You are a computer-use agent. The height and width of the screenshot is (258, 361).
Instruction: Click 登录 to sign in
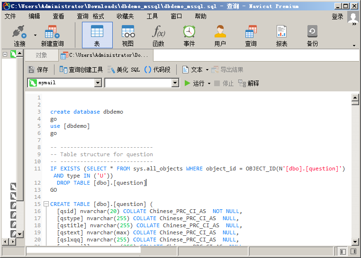click(337, 17)
